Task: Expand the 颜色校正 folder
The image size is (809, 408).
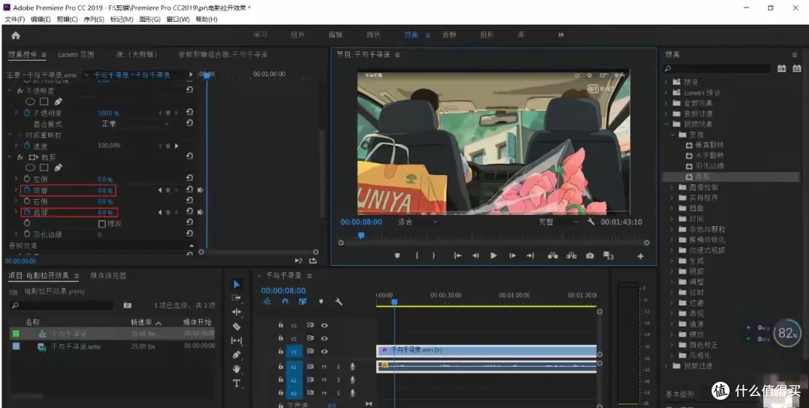Action: (x=672, y=344)
